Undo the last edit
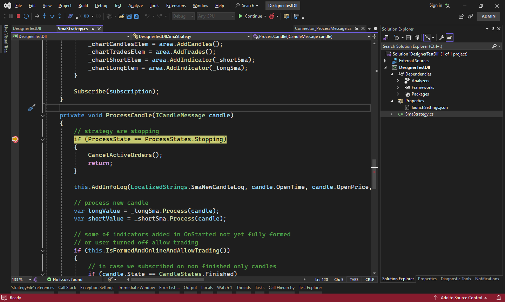The height and width of the screenshot is (302, 505). coord(147,16)
